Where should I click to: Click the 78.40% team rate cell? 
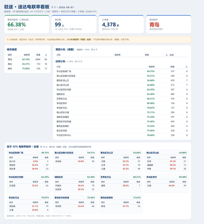(151, 135)
